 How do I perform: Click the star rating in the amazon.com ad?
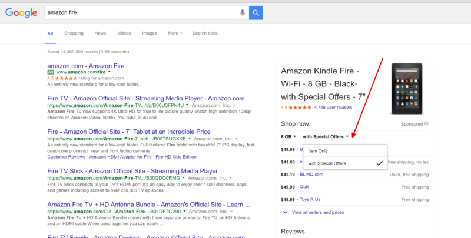pyautogui.click(x=66, y=78)
